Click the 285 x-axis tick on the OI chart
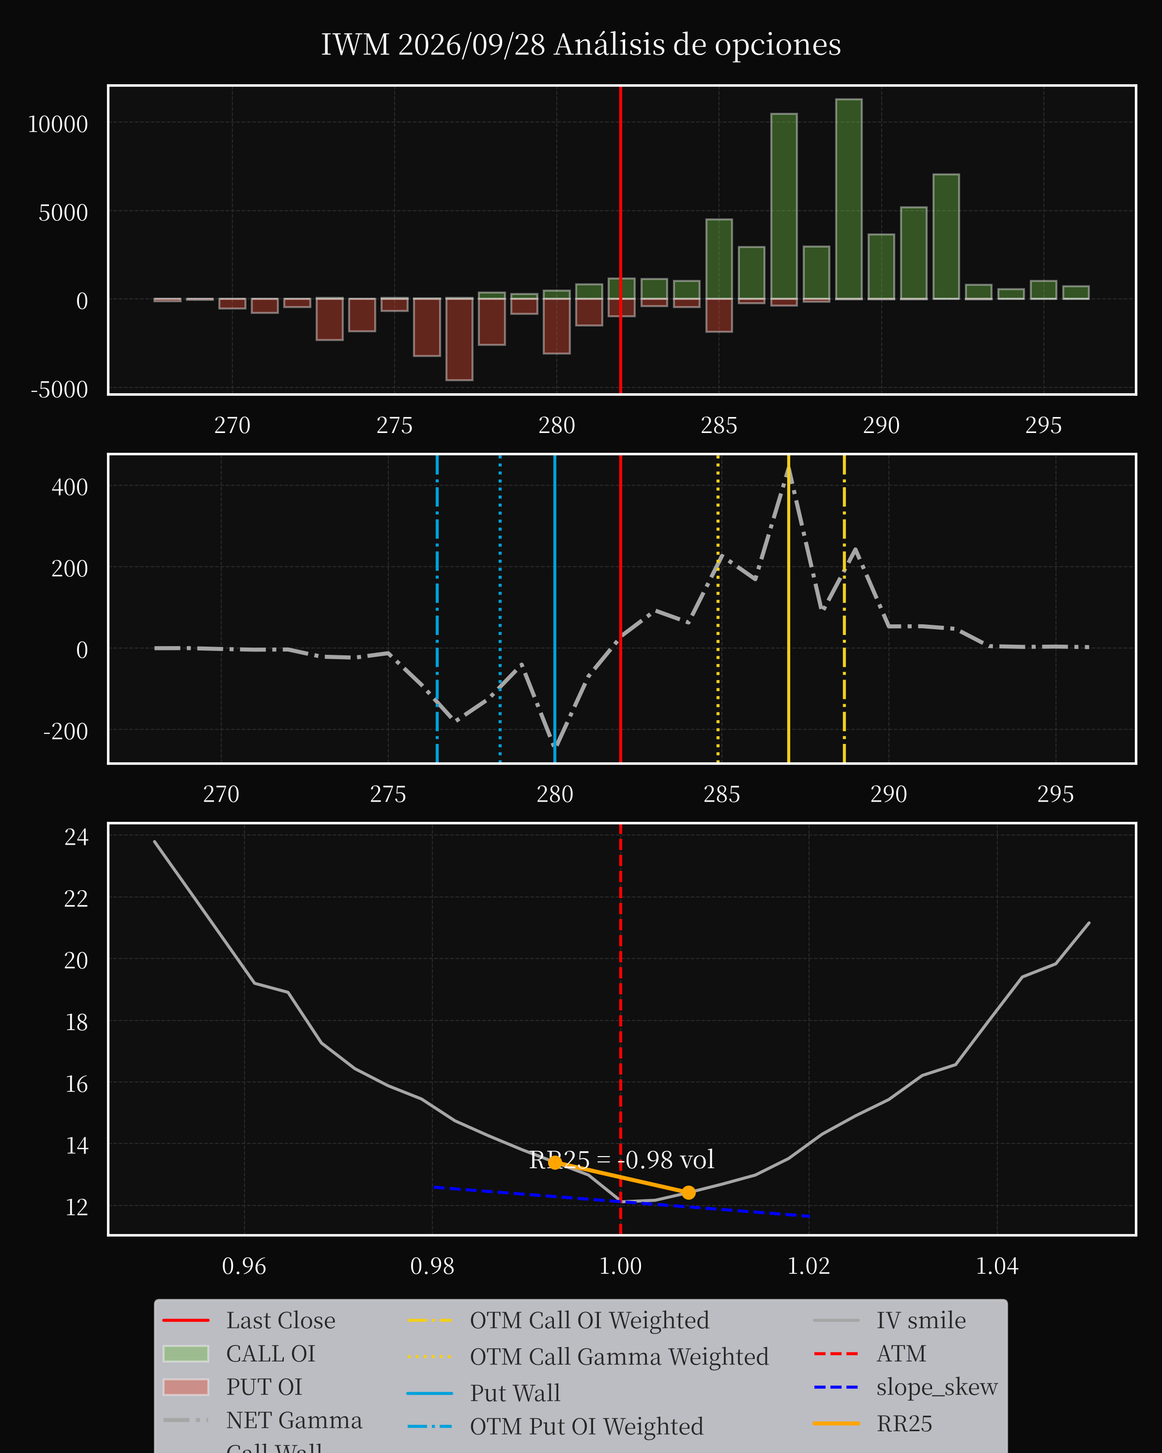Viewport: 1162px width, 1453px height. pos(719,425)
